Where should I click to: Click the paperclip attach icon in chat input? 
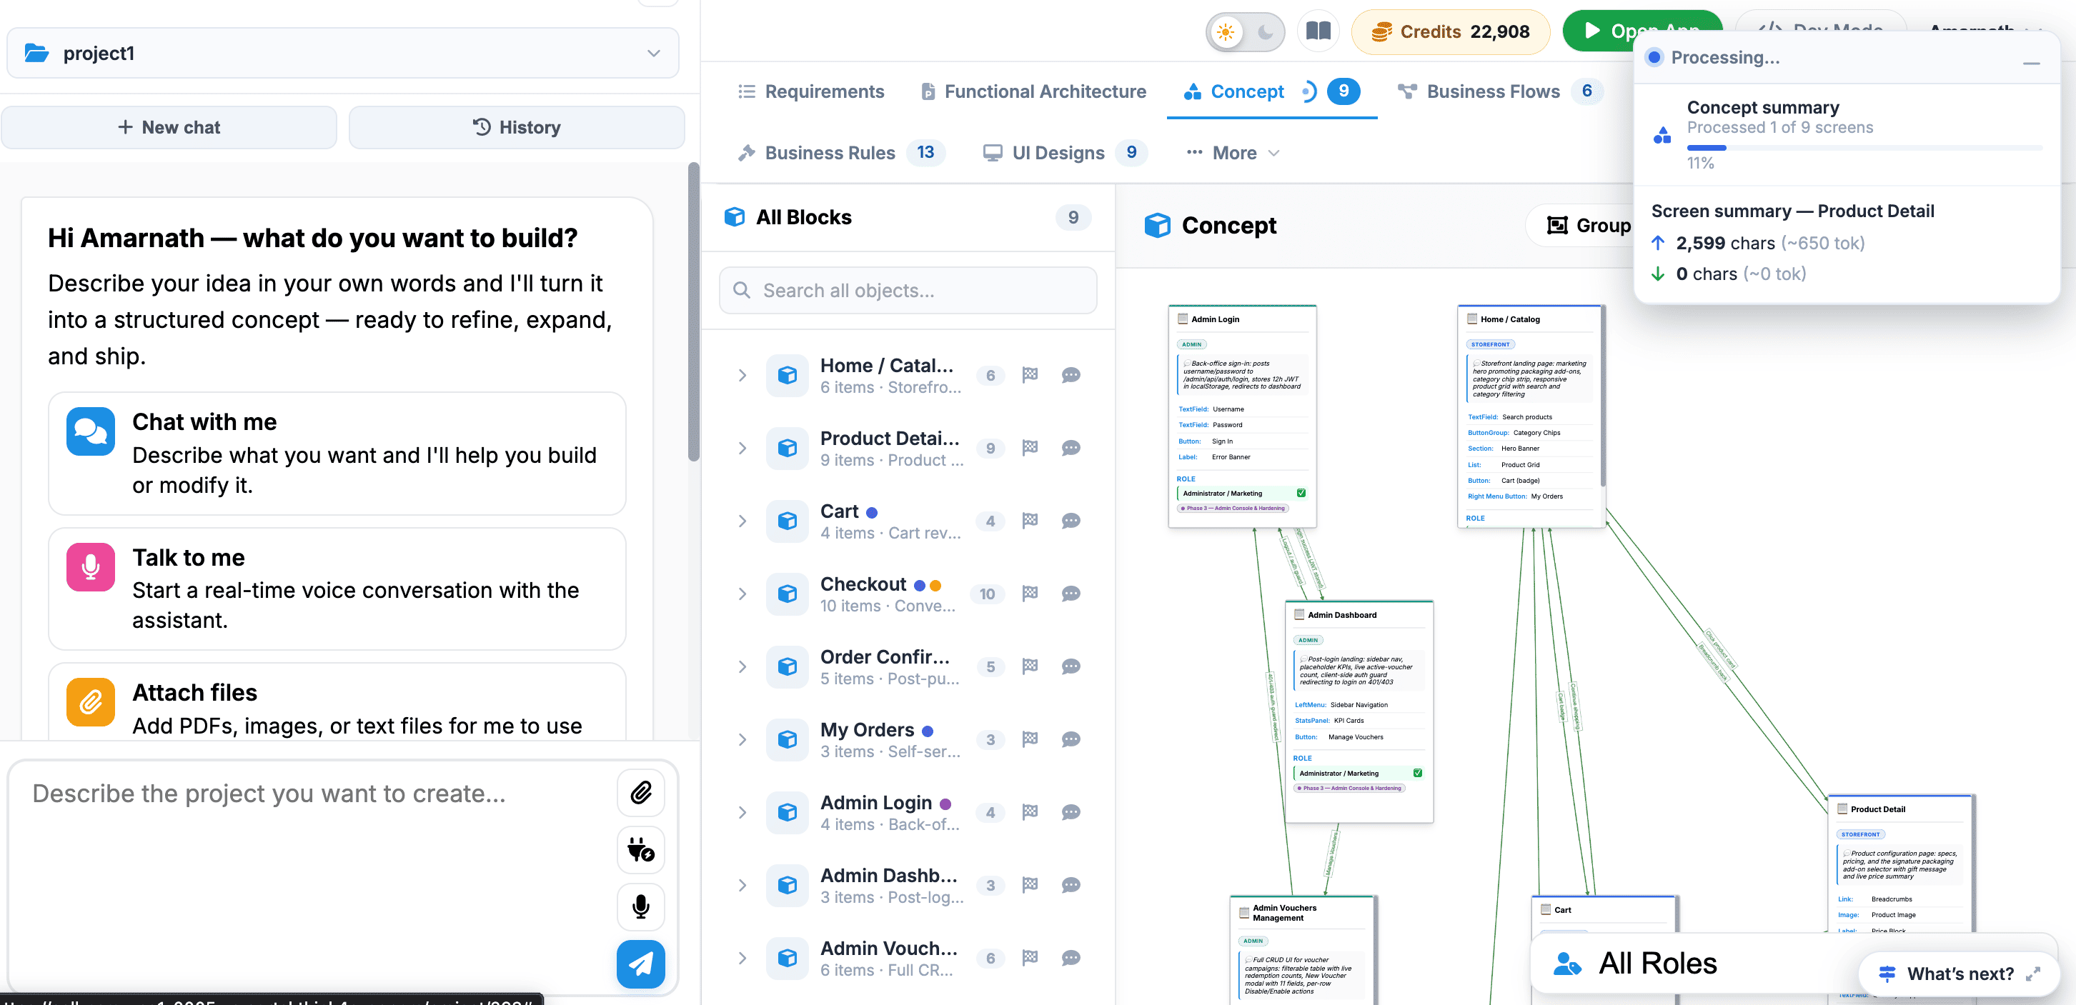click(x=641, y=793)
